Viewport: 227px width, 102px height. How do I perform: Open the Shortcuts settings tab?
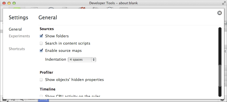point(17,49)
